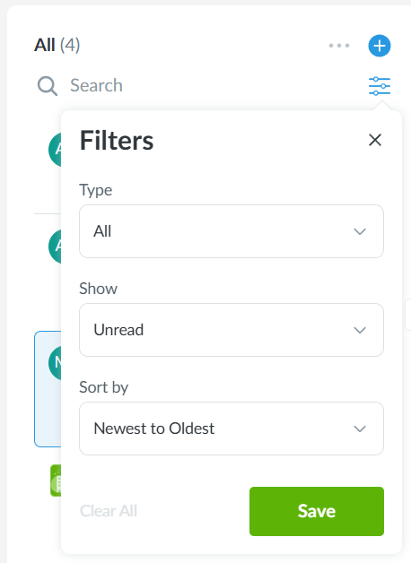Click the blue plus new message button
Screen dimensions: 411x563
380,46
